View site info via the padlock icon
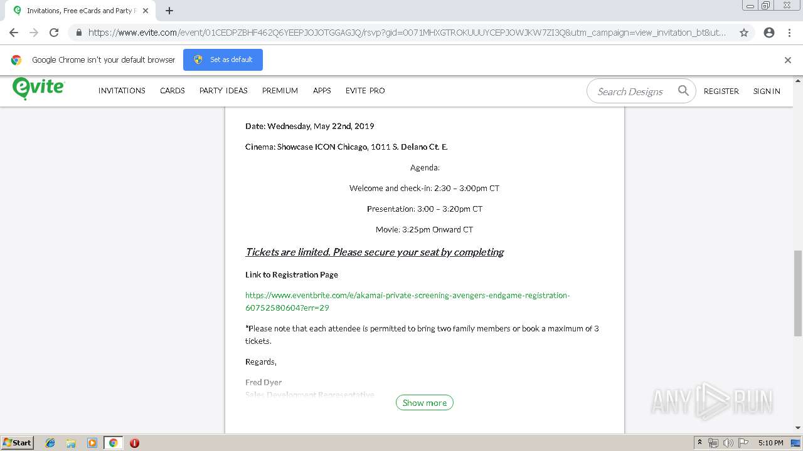 click(78, 33)
